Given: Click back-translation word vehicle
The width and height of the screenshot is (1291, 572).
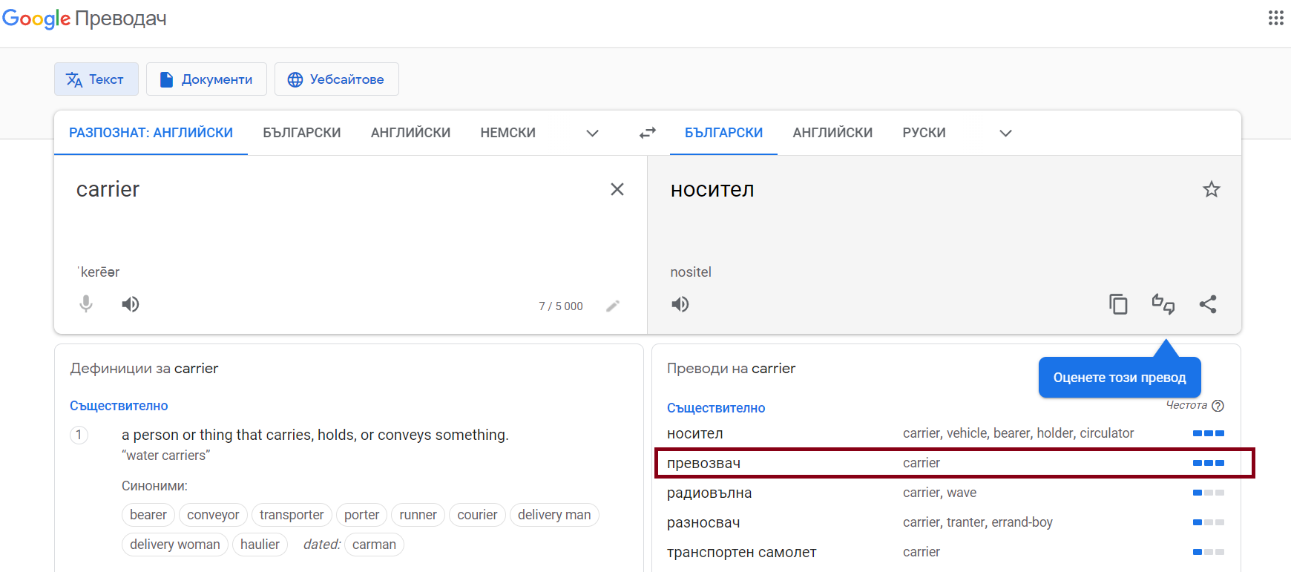Looking at the screenshot, I should (x=968, y=433).
